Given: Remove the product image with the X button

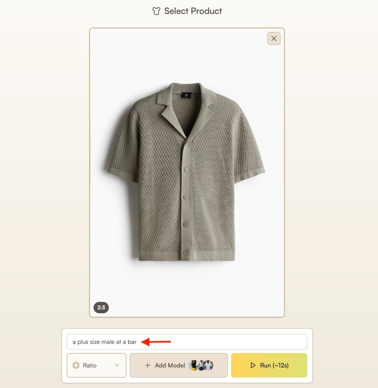Looking at the screenshot, I should click(x=274, y=38).
